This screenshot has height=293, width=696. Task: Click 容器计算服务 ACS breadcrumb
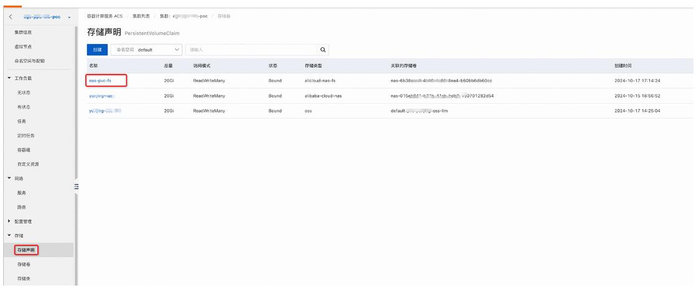coord(104,16)
